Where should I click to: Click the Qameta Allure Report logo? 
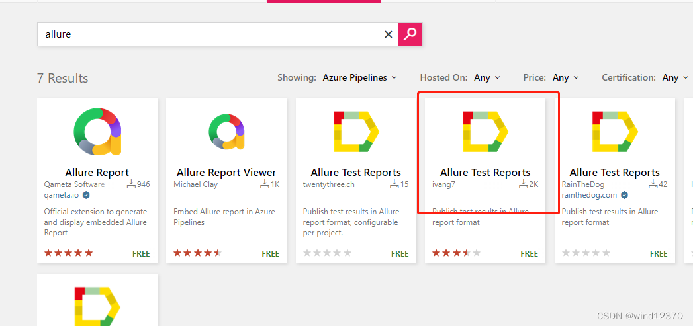97,132
